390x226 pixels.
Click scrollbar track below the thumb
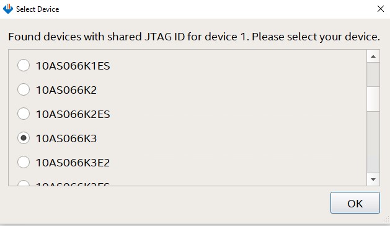373,142
